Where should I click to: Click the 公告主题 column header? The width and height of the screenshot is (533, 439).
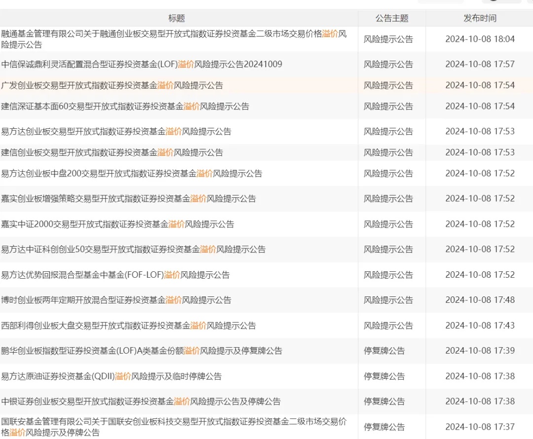tap(392, 18)
